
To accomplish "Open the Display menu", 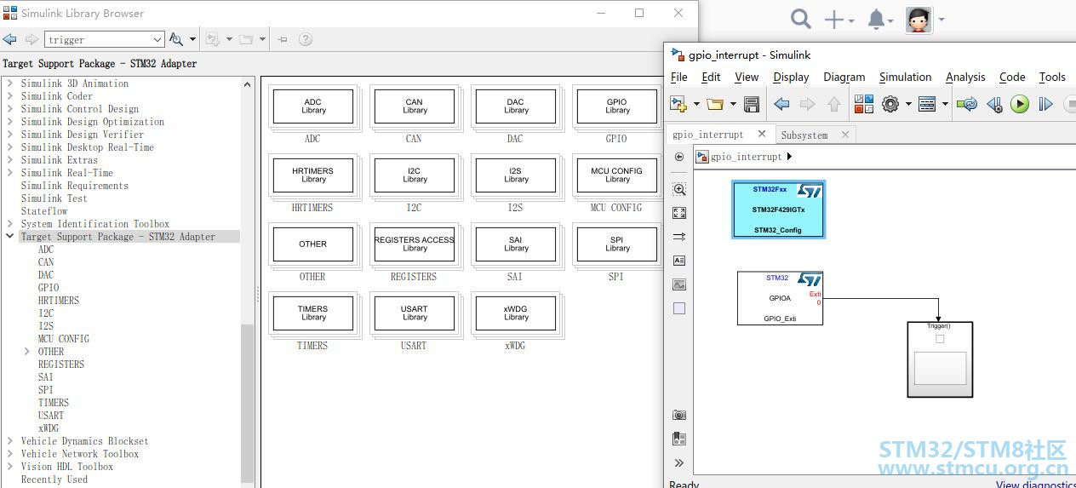I will coord(791,77).
